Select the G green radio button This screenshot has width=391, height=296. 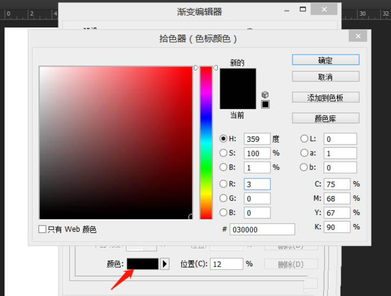(223, 199)
